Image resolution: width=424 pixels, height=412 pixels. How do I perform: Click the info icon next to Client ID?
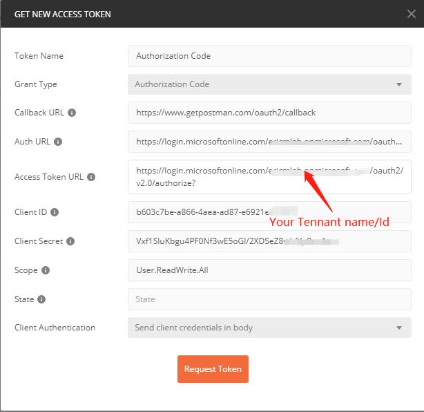tap(55, 212)
